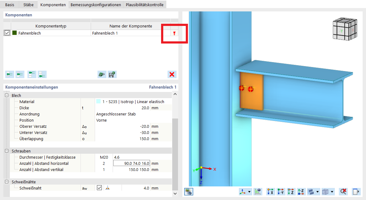Collapse the Schweißnähte section
This screenshot has height=200, width=366.
7,181
